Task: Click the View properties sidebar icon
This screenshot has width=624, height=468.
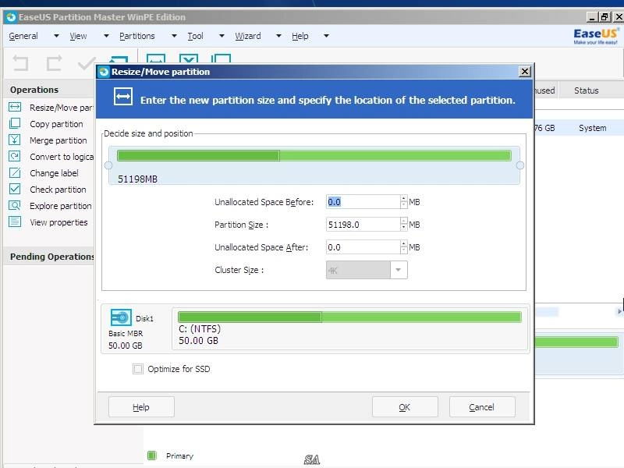Action: 15,222
